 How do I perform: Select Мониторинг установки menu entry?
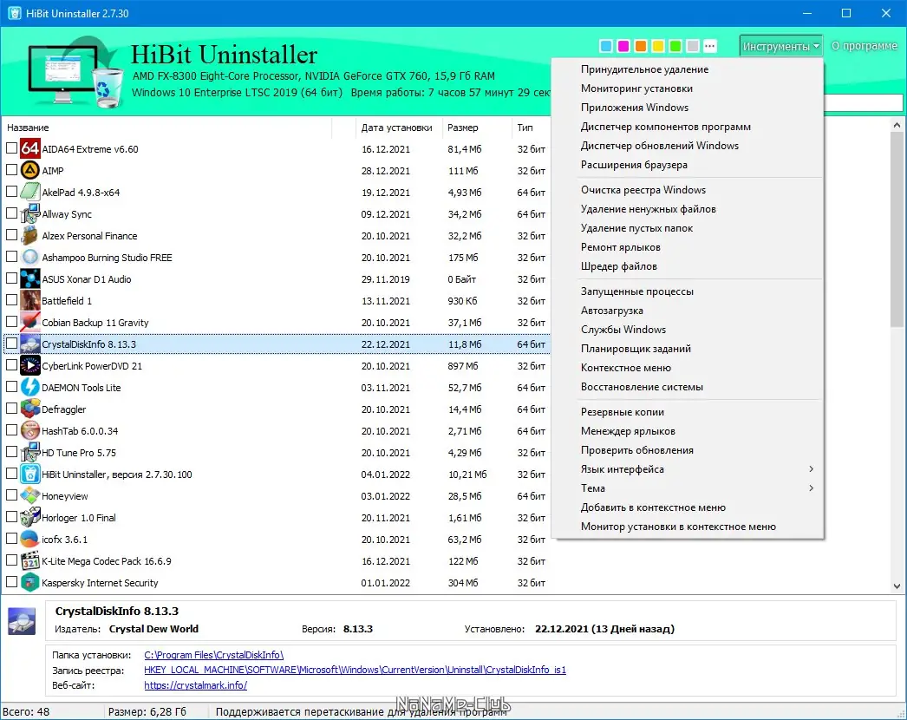pyautogui.click(x=688, y=88)
